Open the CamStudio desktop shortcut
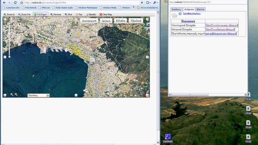 [168, 138]
